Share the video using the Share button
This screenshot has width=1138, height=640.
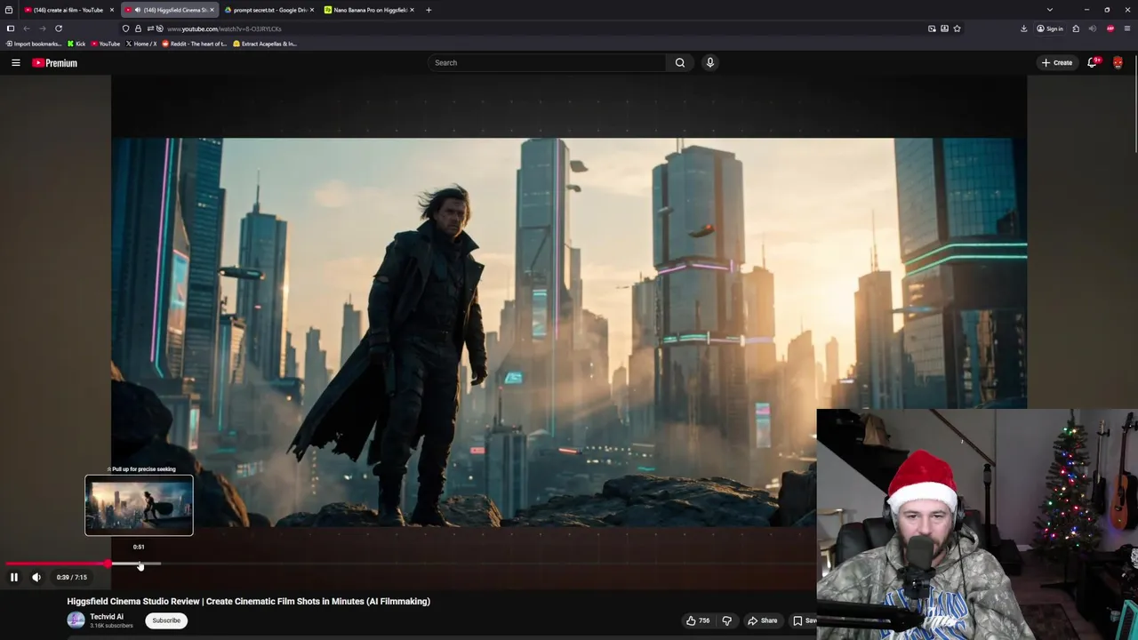click(x=763, y=620)
